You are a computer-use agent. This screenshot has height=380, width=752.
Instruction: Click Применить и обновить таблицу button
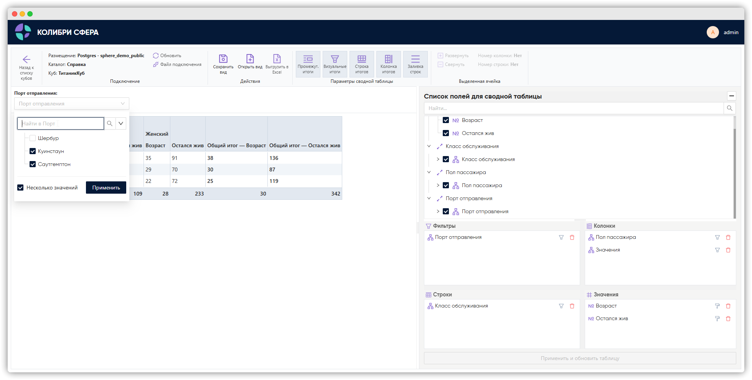(580, 358)
